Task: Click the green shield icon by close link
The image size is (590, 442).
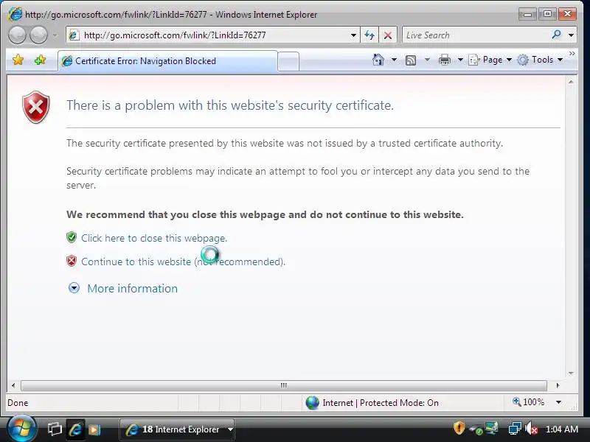Action: [x=72, y=237]
